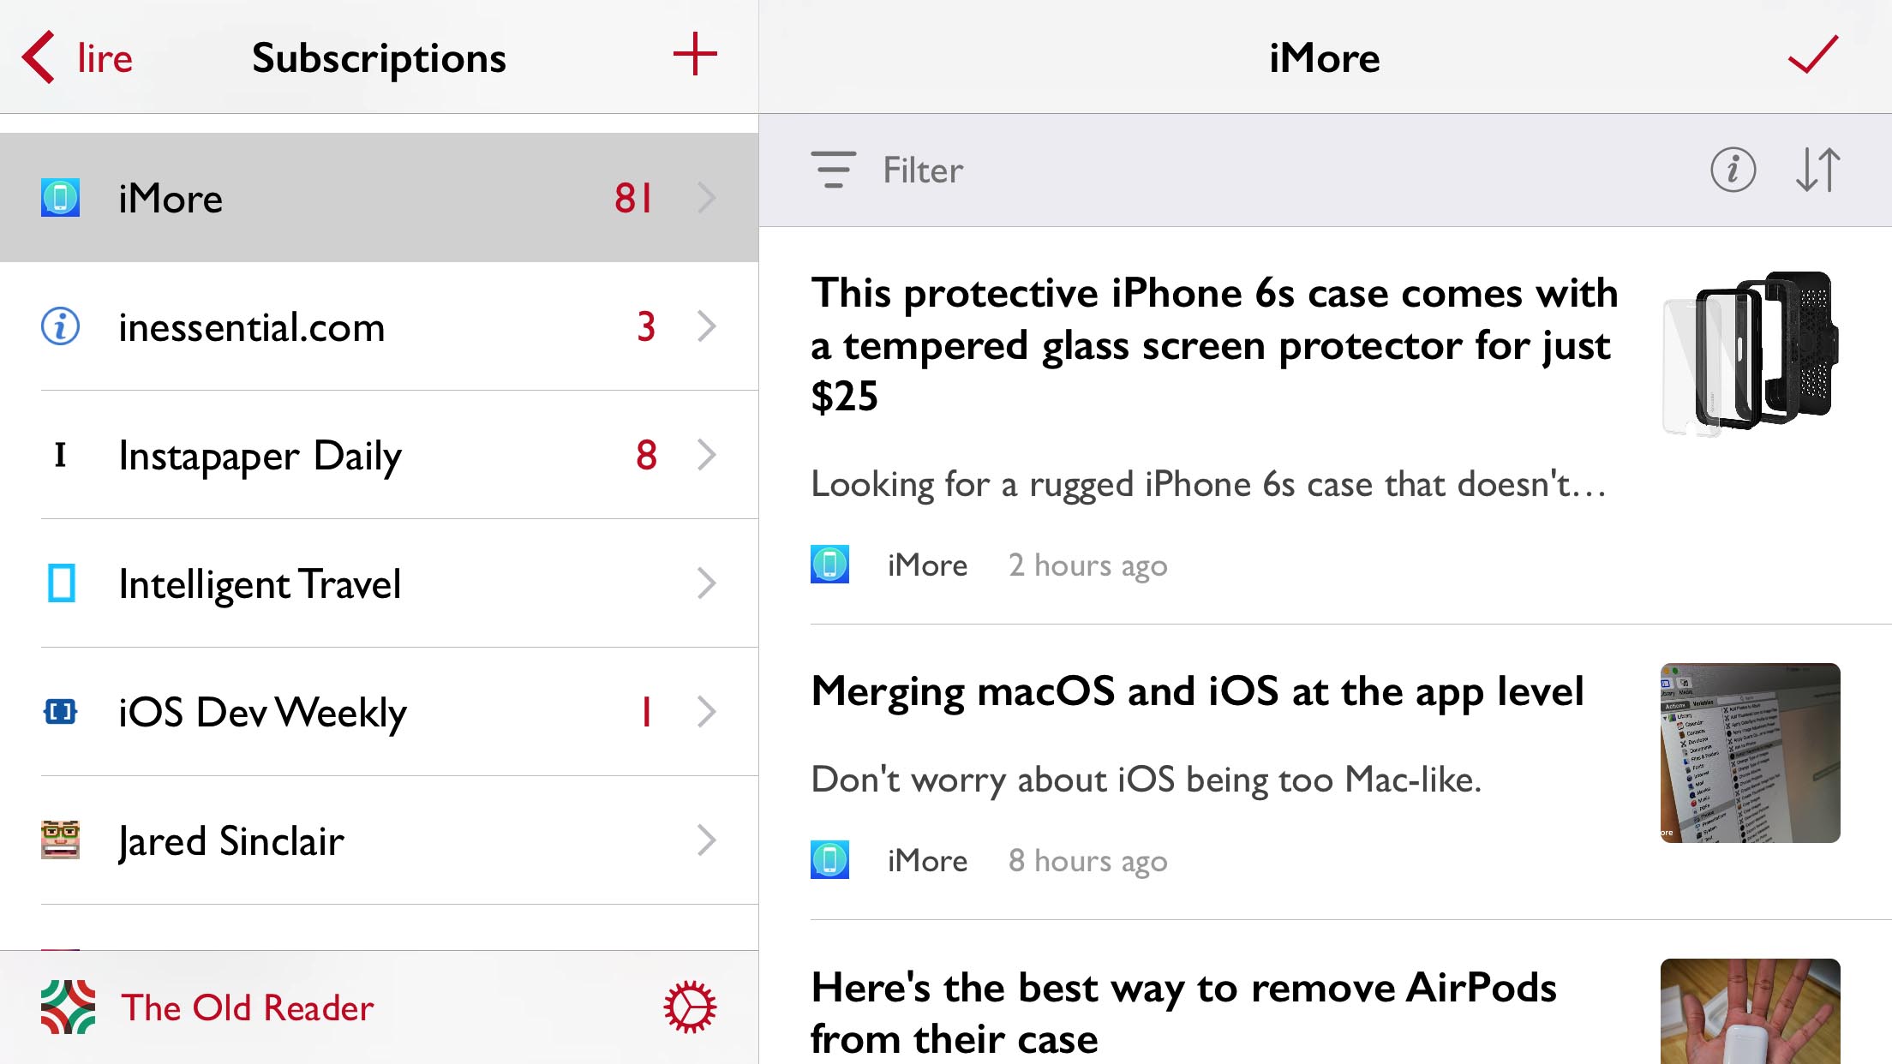Open the Old Reader settings gear
This screenshot has width=1892, height=1064.
(690, 1007)
